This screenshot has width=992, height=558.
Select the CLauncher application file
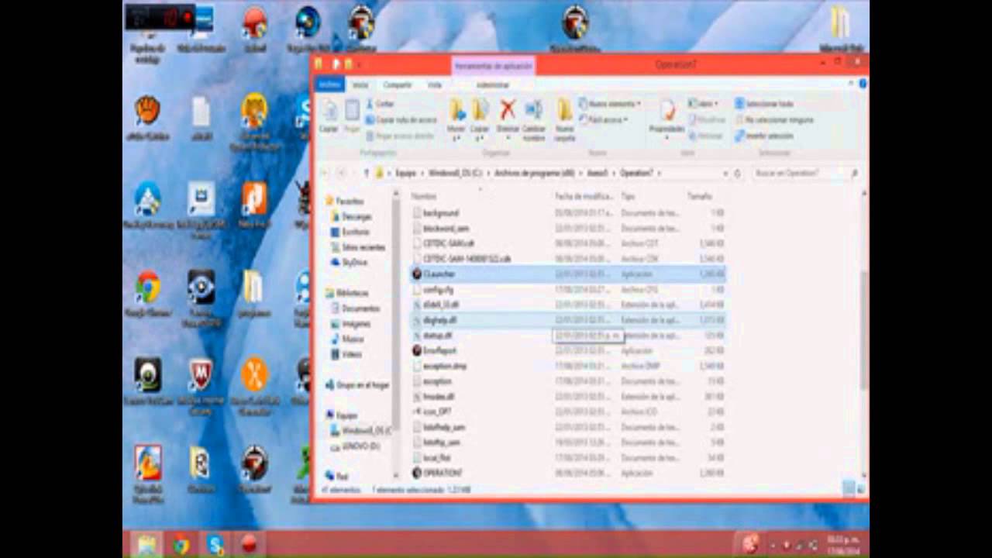(x=567, y=274)
